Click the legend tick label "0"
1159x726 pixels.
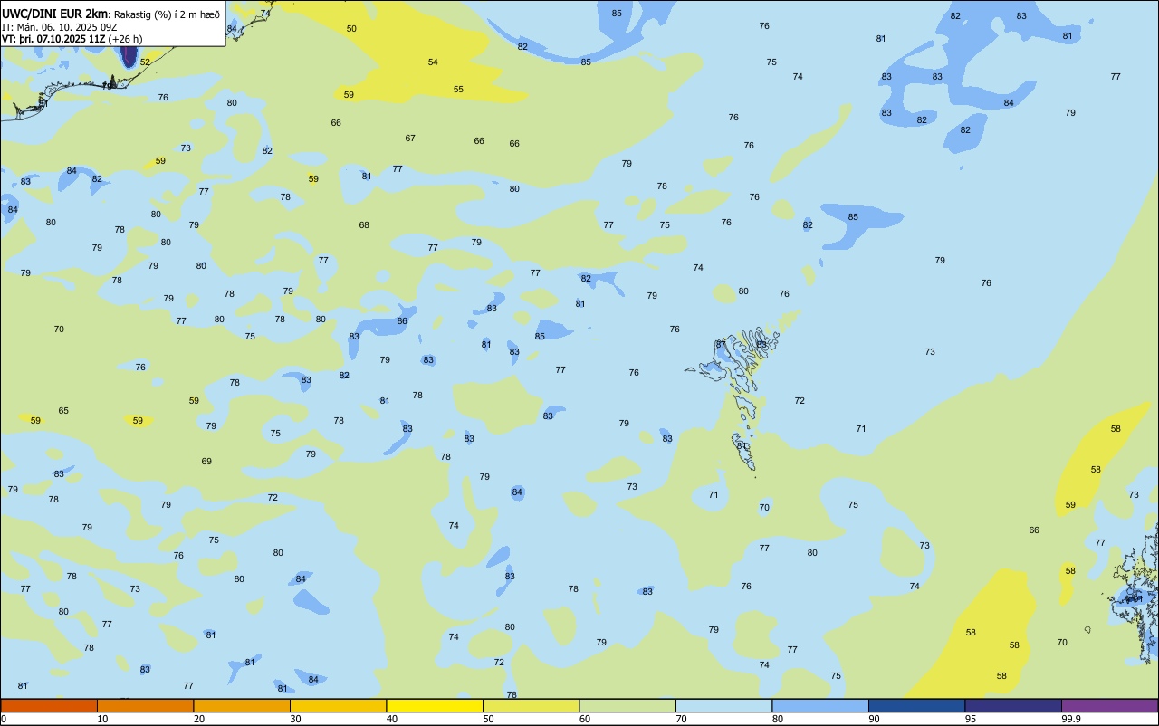[x=4, y=719]
